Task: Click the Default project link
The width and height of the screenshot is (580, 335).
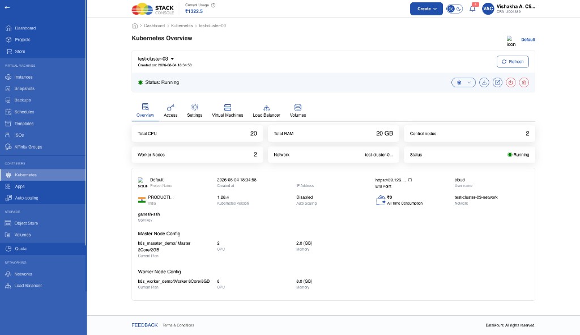Action: click(x=528, y=40)
